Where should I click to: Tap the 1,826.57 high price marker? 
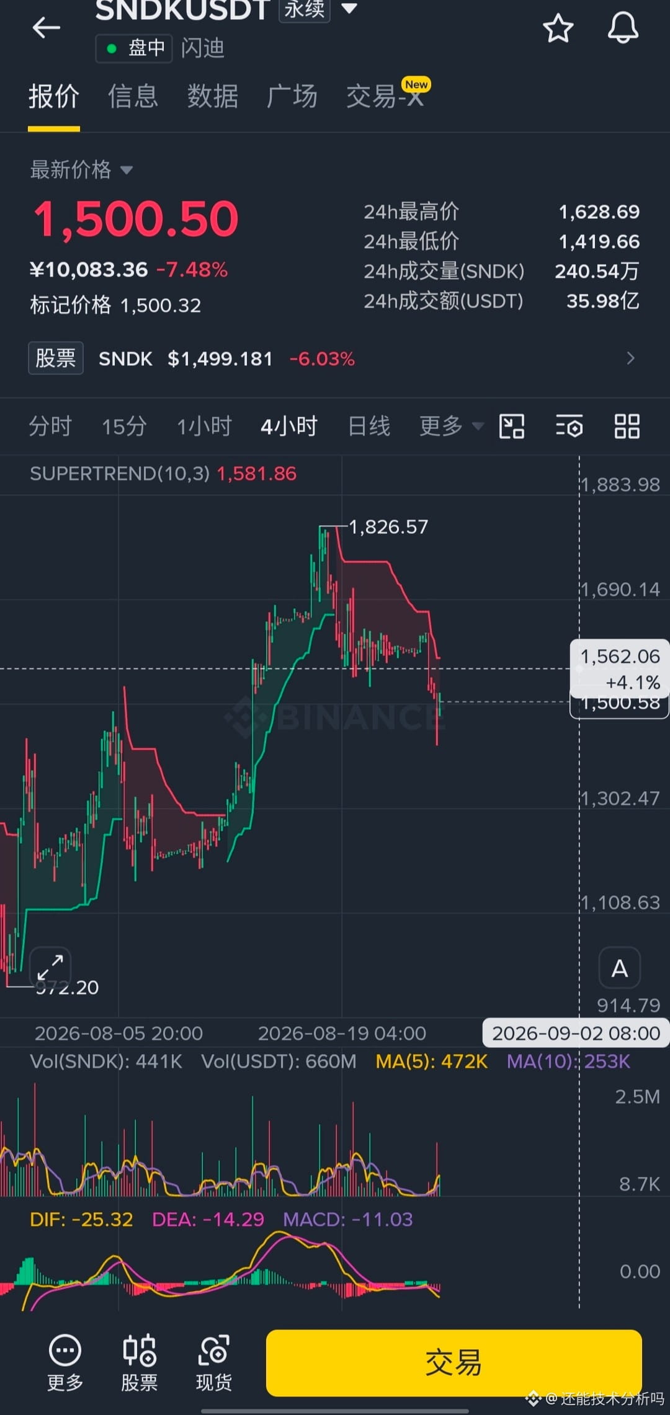[x=388, y=527]
